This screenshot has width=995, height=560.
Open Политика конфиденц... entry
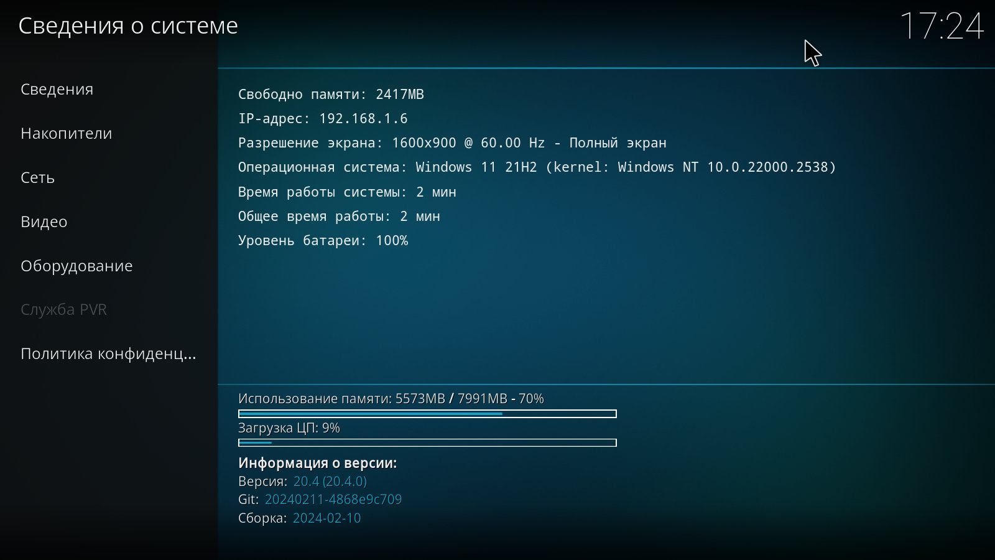pos(108,353)
